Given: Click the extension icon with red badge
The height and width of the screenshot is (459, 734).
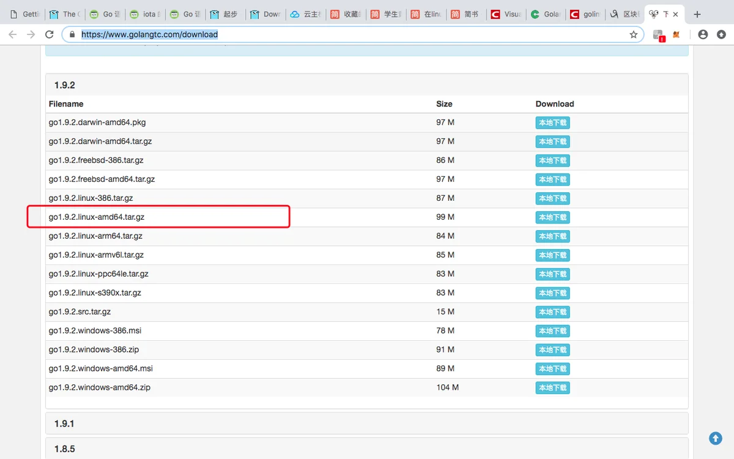Looking at the screenshot, I should click(x=658, y=35).
